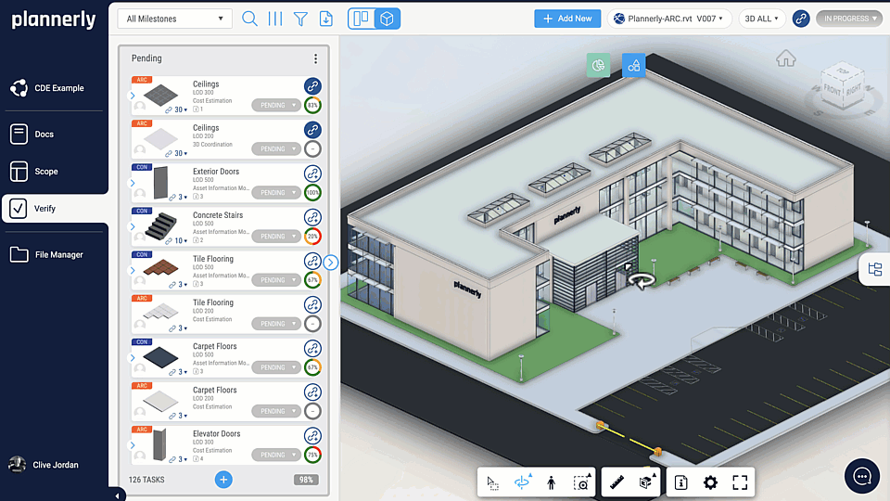Expand the 3D ALL view dropdown
890x501 pixels.
pos(762,19)
